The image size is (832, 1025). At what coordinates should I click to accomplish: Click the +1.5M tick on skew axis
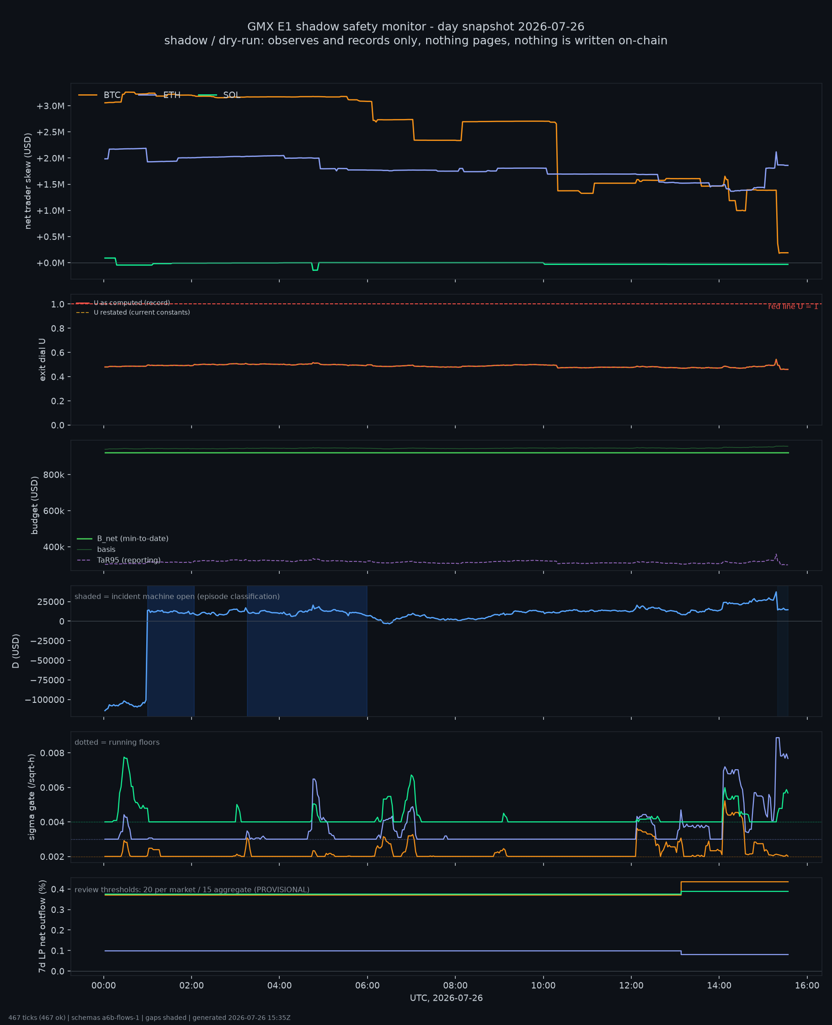click(x=50, y=185)
